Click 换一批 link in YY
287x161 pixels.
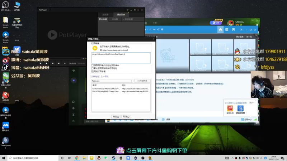249,37
